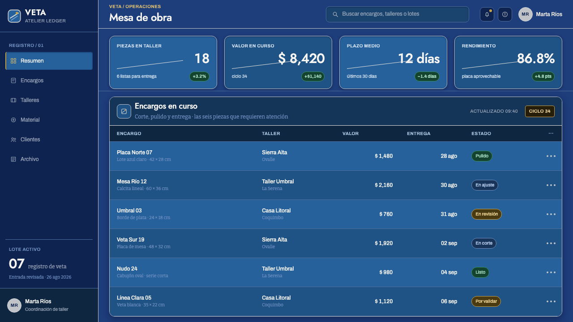
Task: Click the Clientes people icon in sidebar
Action: click(x=13, y=140)
